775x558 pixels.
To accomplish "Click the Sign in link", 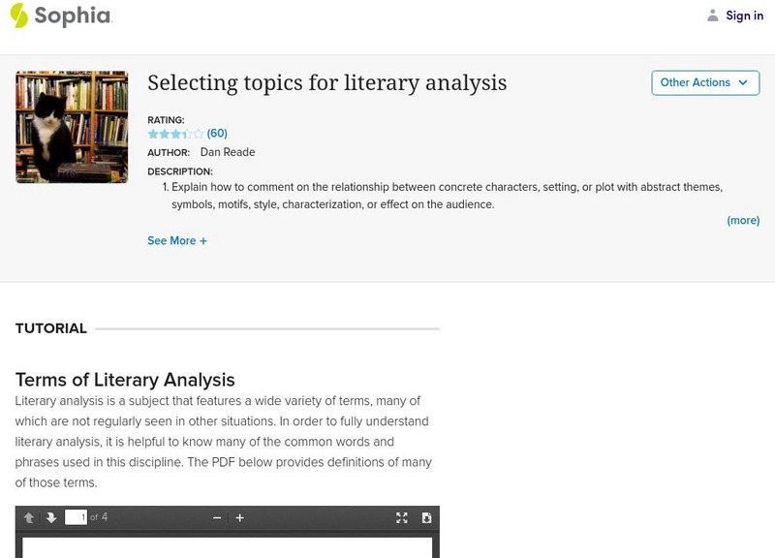I will (744, 15).
